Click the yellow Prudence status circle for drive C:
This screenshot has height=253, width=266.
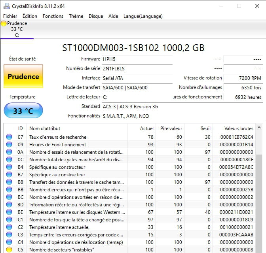[4, 23]
